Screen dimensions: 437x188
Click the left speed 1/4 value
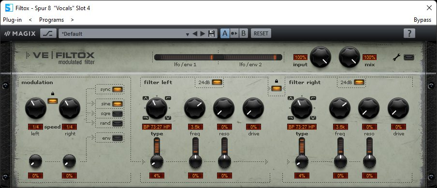[35, 127]
